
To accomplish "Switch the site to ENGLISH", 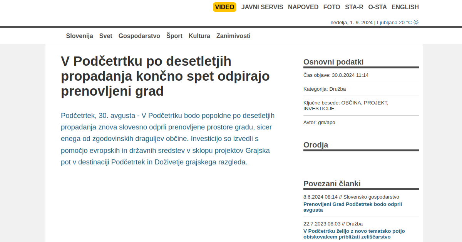I will pyautogui.click(x=405, y=7).
